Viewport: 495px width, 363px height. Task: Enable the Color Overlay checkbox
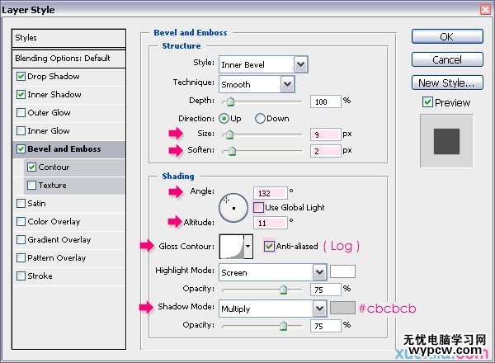tap(21, 222)
